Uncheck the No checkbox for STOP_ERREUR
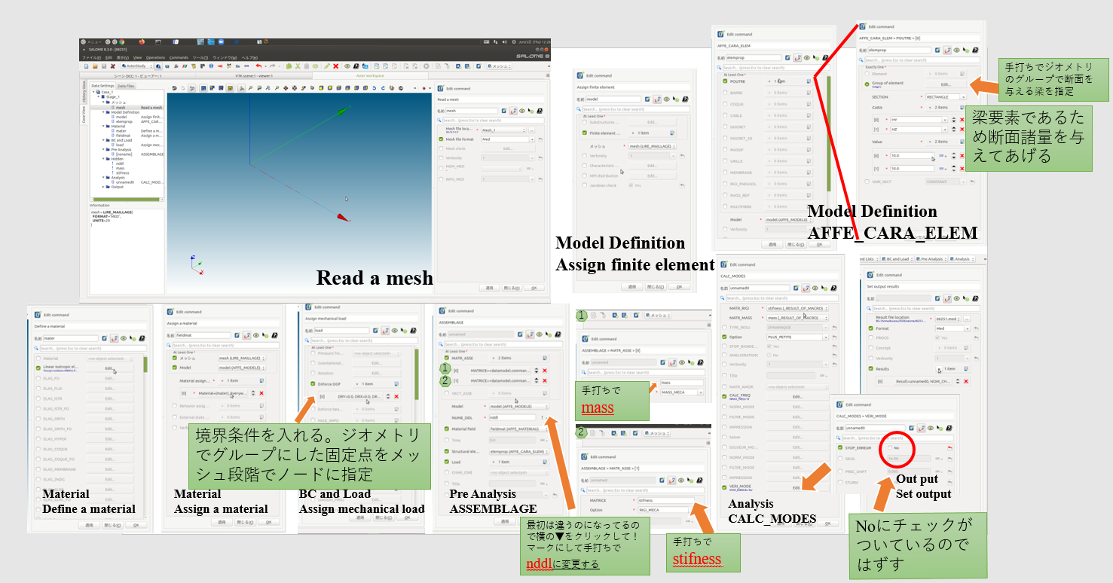The width and height of the screenshot is (1113, 583). 890,447
